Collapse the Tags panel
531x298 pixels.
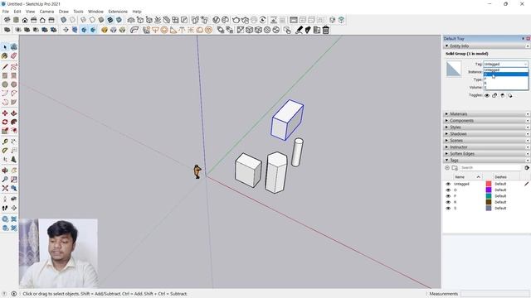[446, 160]
